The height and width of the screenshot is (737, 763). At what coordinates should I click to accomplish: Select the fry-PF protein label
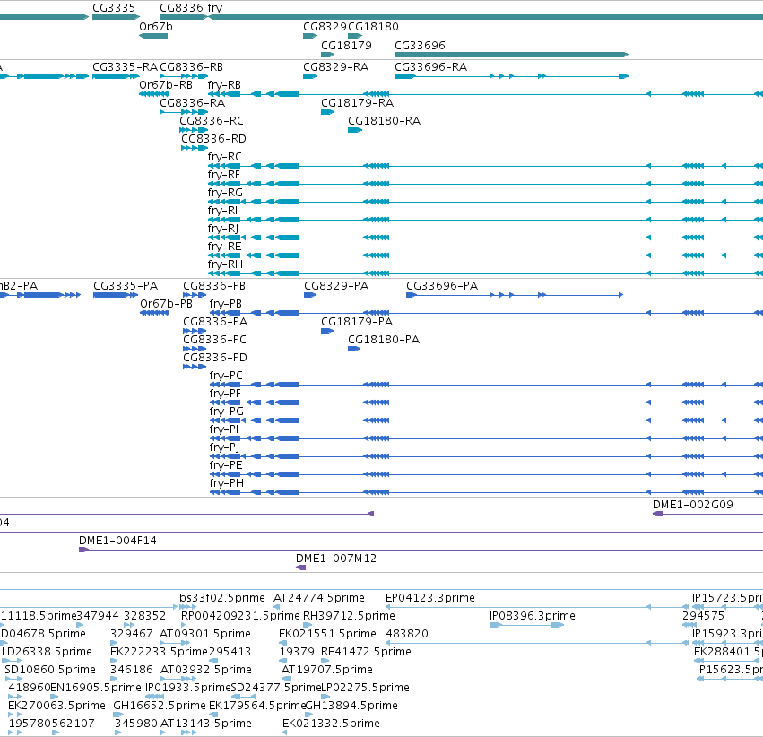coord(225,394)
